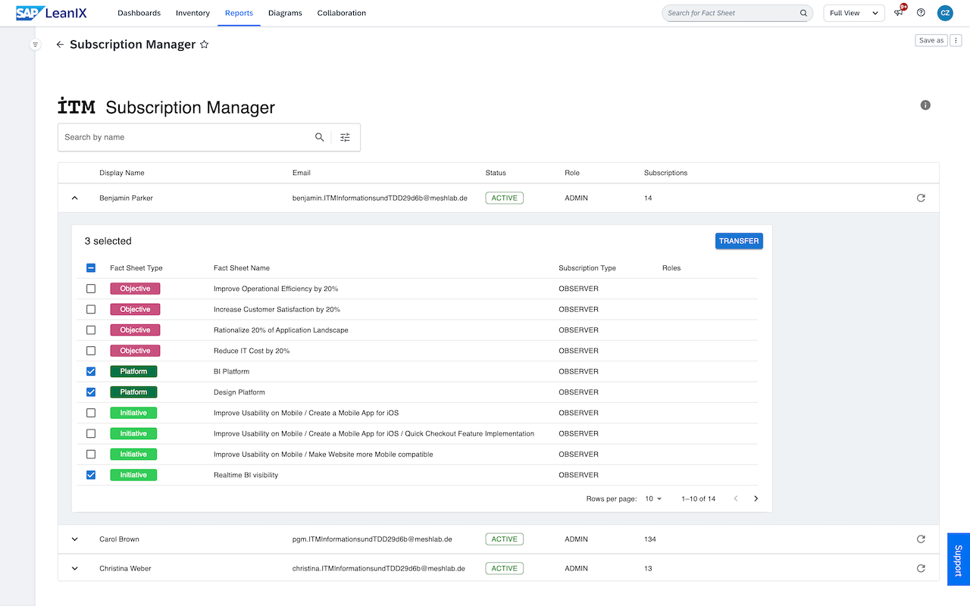Click the Initiative tag for Realtime BI visibility
The width and height of the screenshot is (970, 606).
click(x=133, y=475)
